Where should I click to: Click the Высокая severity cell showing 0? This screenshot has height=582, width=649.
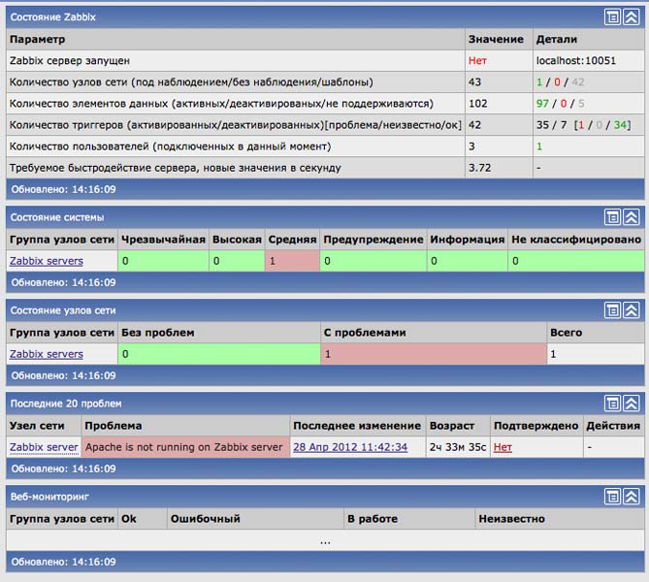tap(237, 261)
